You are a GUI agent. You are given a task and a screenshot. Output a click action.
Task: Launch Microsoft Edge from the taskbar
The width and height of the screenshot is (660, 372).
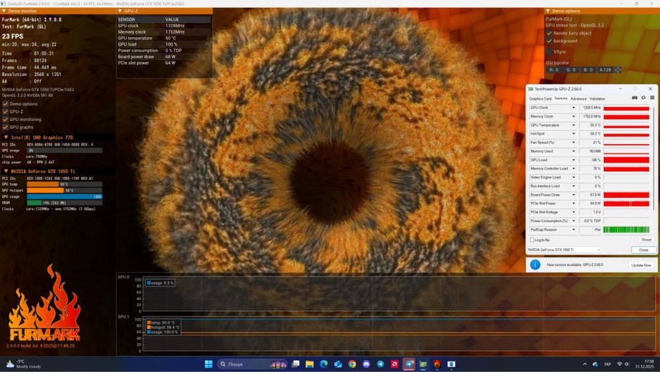[323, 364]
